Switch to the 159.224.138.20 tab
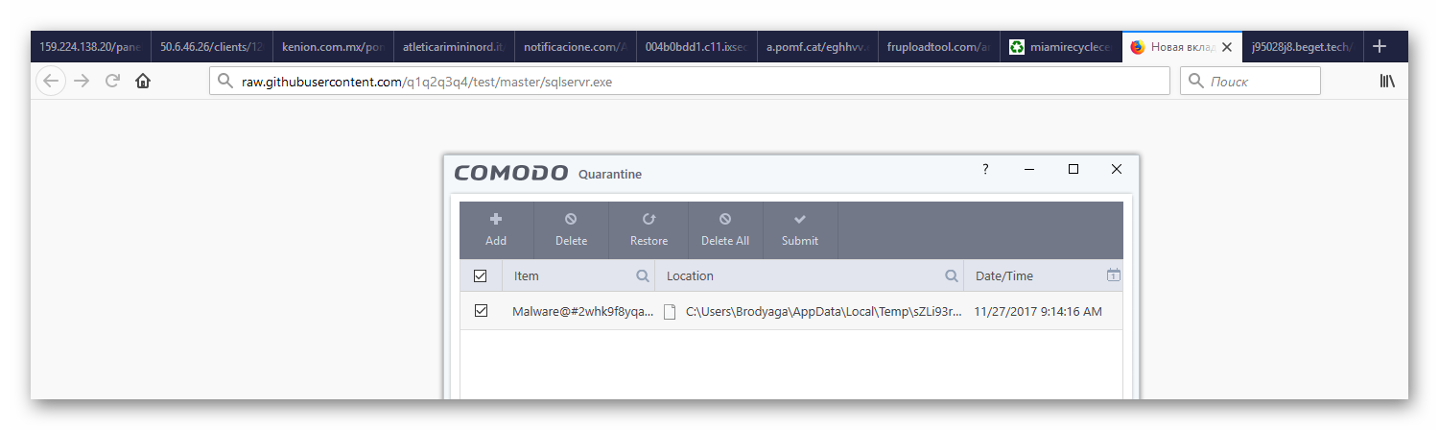Viewport: 1439px width, 430px height. (x=91, y=46)
